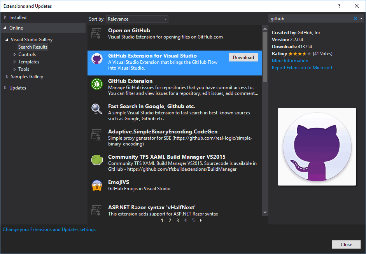Select the GitHub Extension result title
The width and height of the screenshot is (366, 254).
pos(130,81)
